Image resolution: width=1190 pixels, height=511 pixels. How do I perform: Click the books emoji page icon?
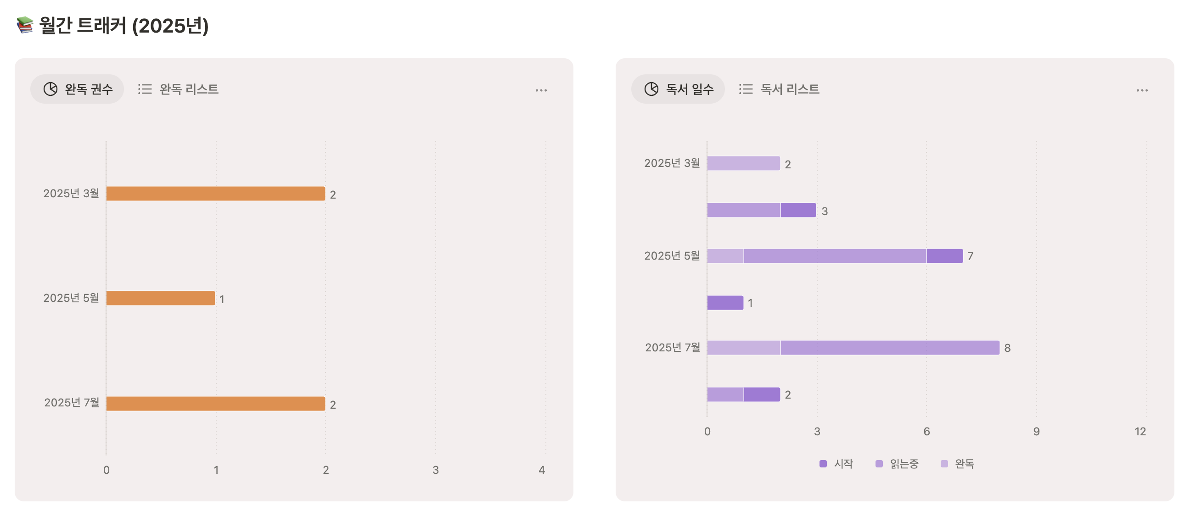(x=25, y=25)
